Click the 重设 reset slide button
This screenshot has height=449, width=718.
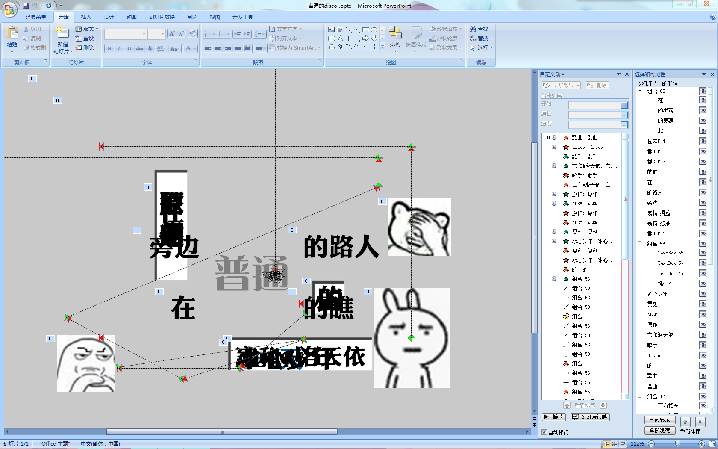[85, 38]
